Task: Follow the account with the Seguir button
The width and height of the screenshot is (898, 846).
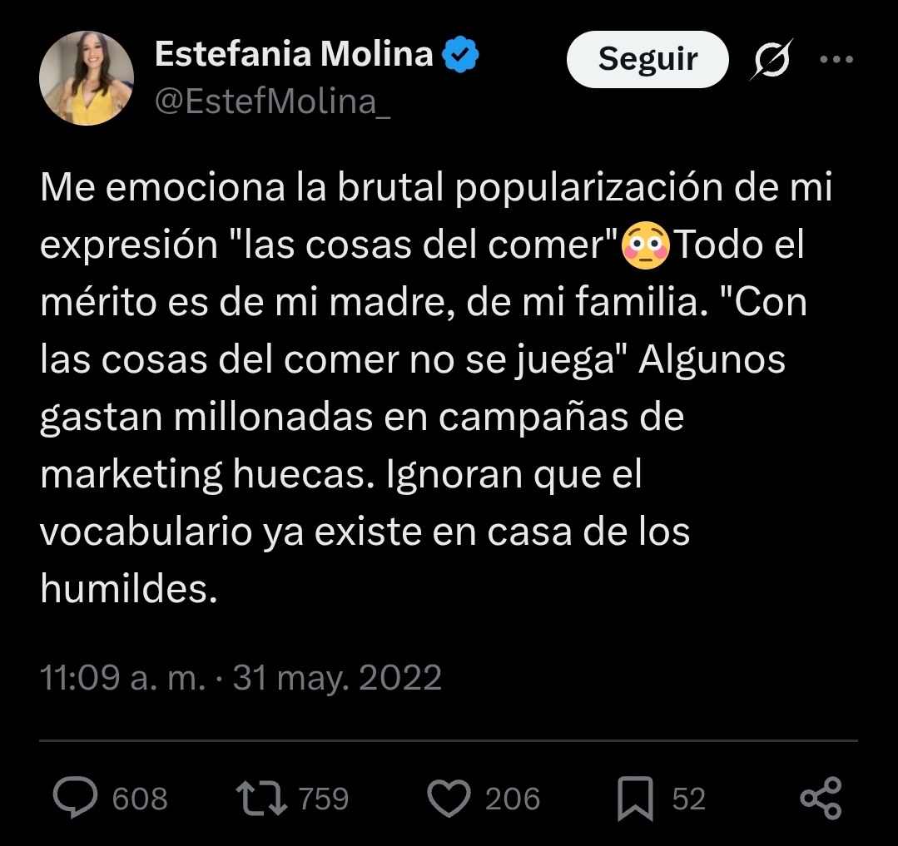Action: click(x=647, y=59)
